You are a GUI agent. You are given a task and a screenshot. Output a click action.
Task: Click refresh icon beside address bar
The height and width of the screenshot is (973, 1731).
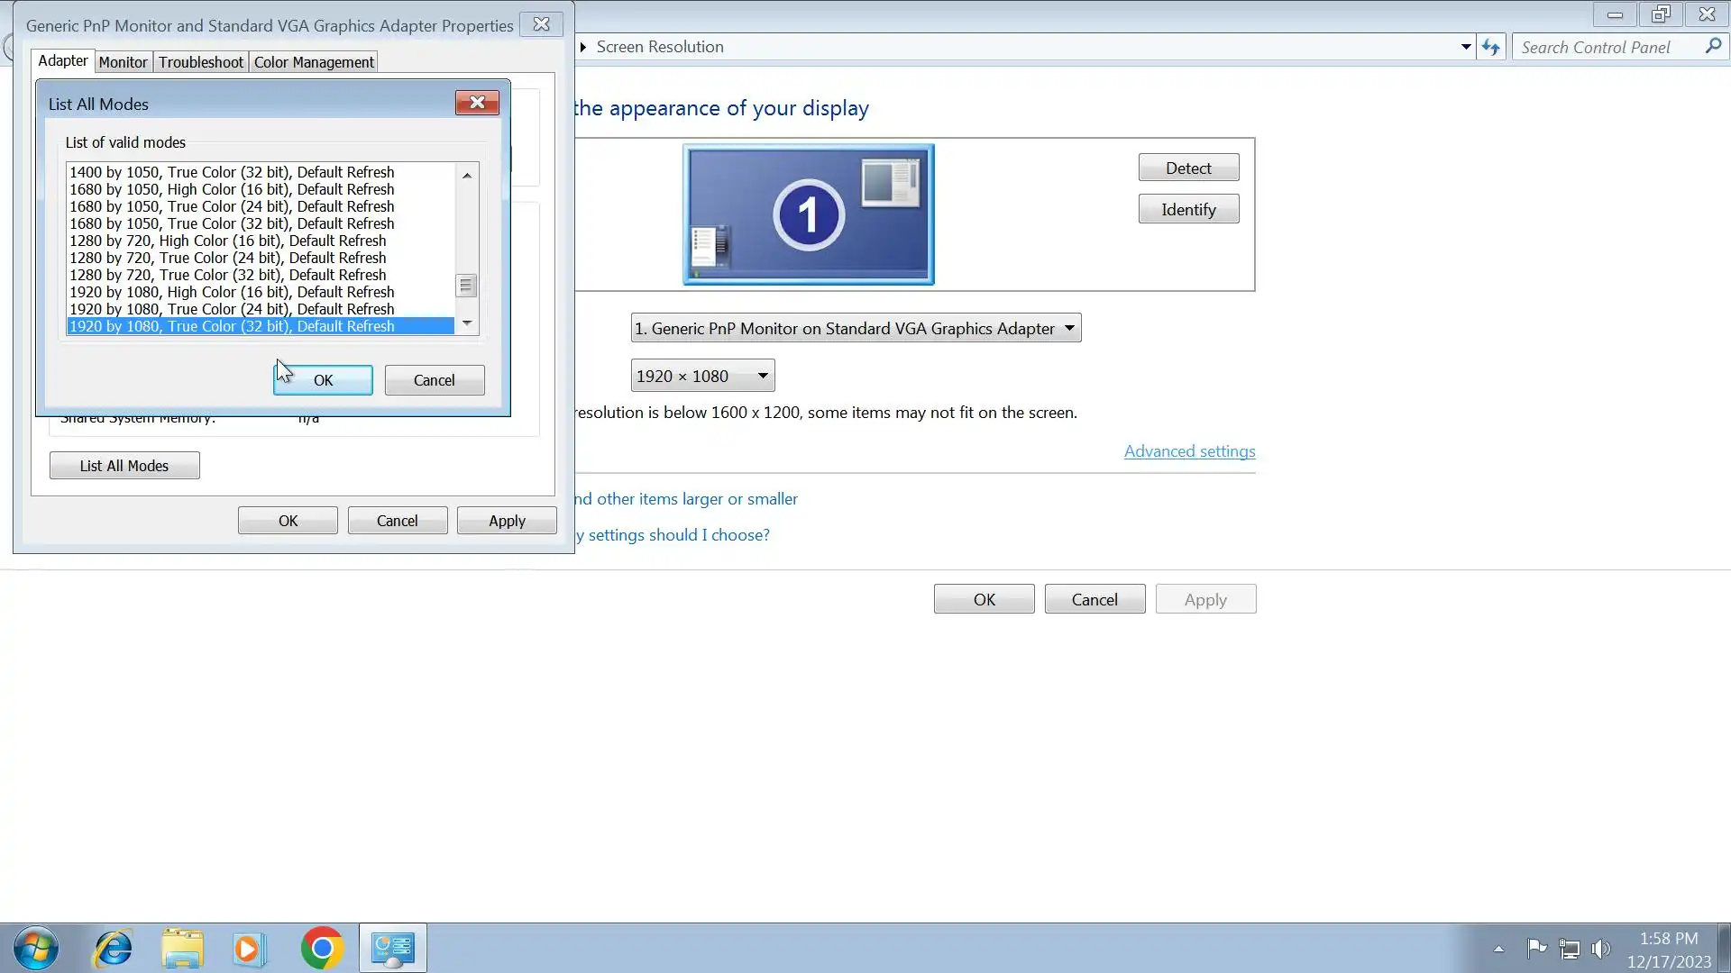click(x=1491, y=47)
